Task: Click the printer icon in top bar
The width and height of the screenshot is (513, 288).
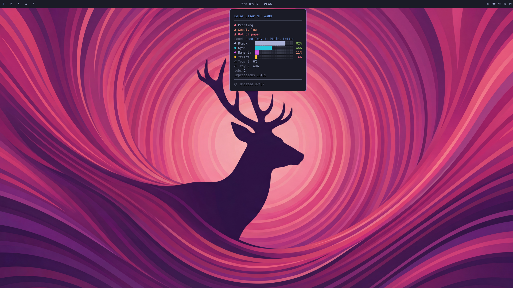Action: pyautogui.click(x=266, y=4)
